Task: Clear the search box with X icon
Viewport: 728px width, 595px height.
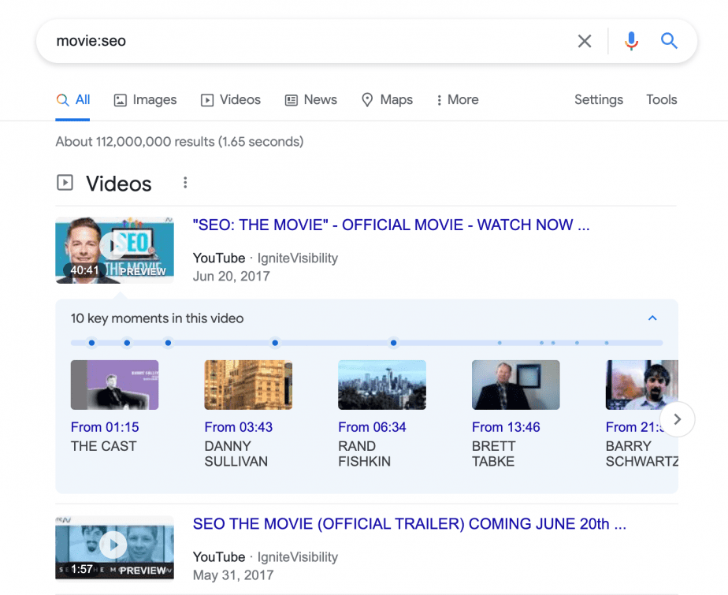Action: click(x=584, y=41)
